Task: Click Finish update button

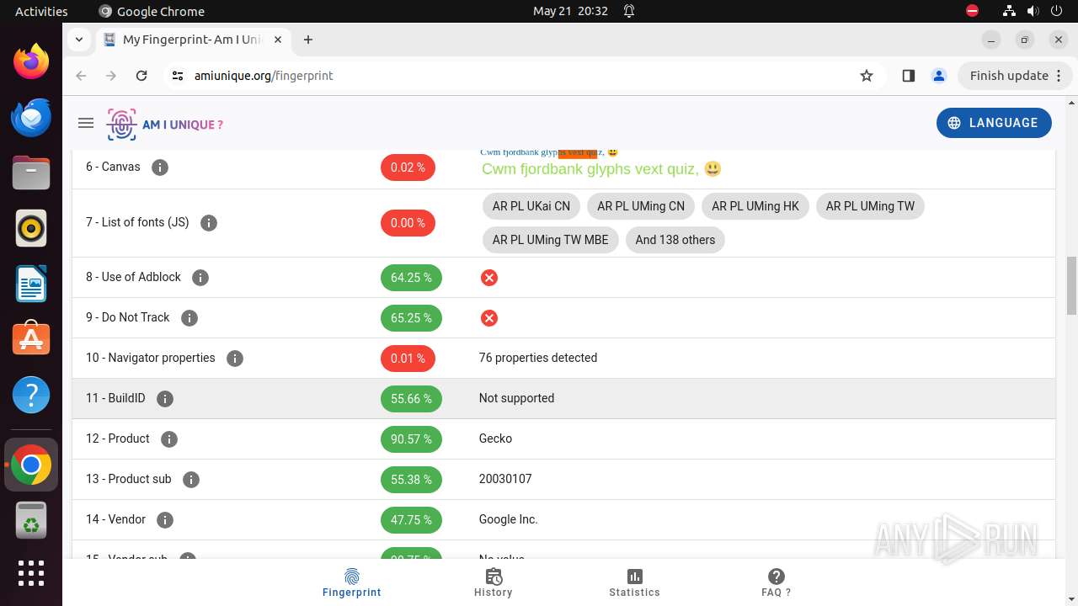Action: click(1016, 76)
